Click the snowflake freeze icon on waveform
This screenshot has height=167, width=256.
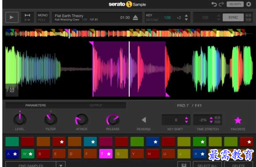[x=12, y=90]
